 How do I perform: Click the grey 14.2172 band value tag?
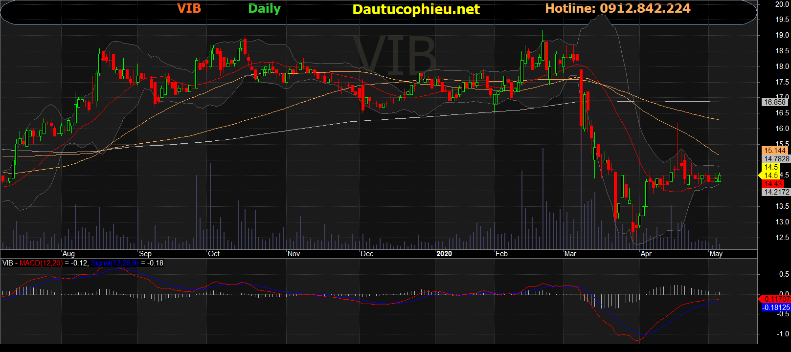pyautogui.click(x=776, y=192)
